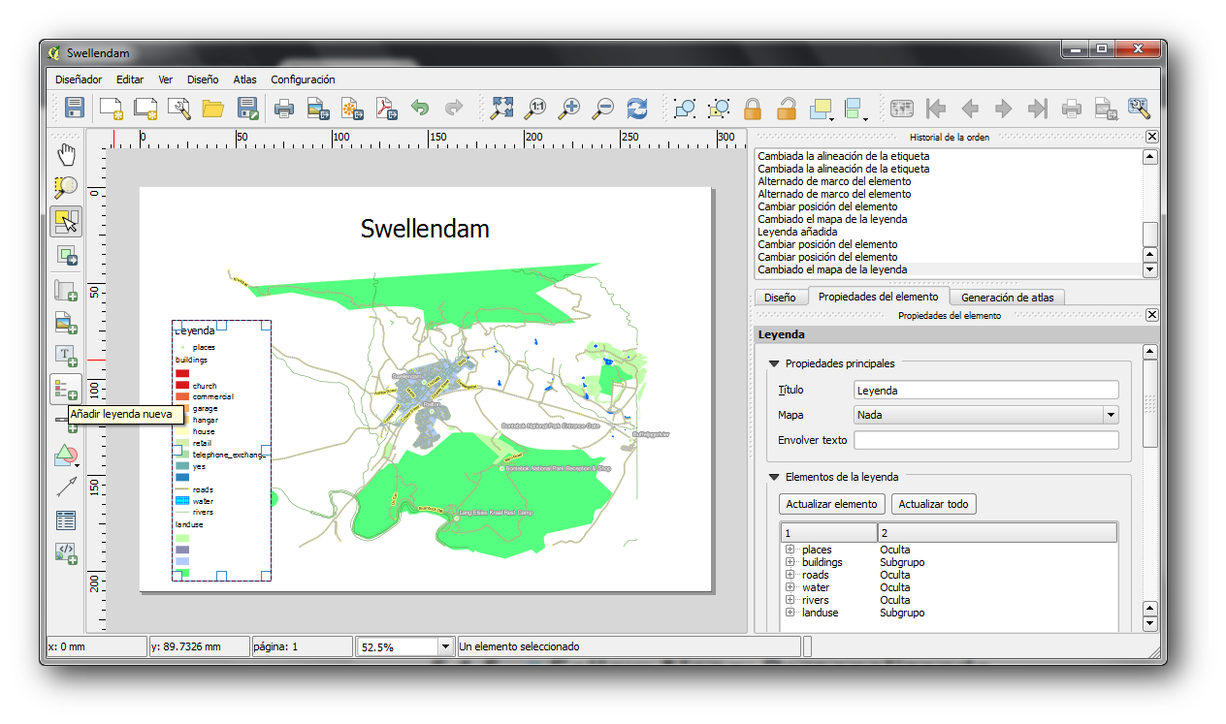
Task: Zoom to full extent
Action: tap(500, 109)
